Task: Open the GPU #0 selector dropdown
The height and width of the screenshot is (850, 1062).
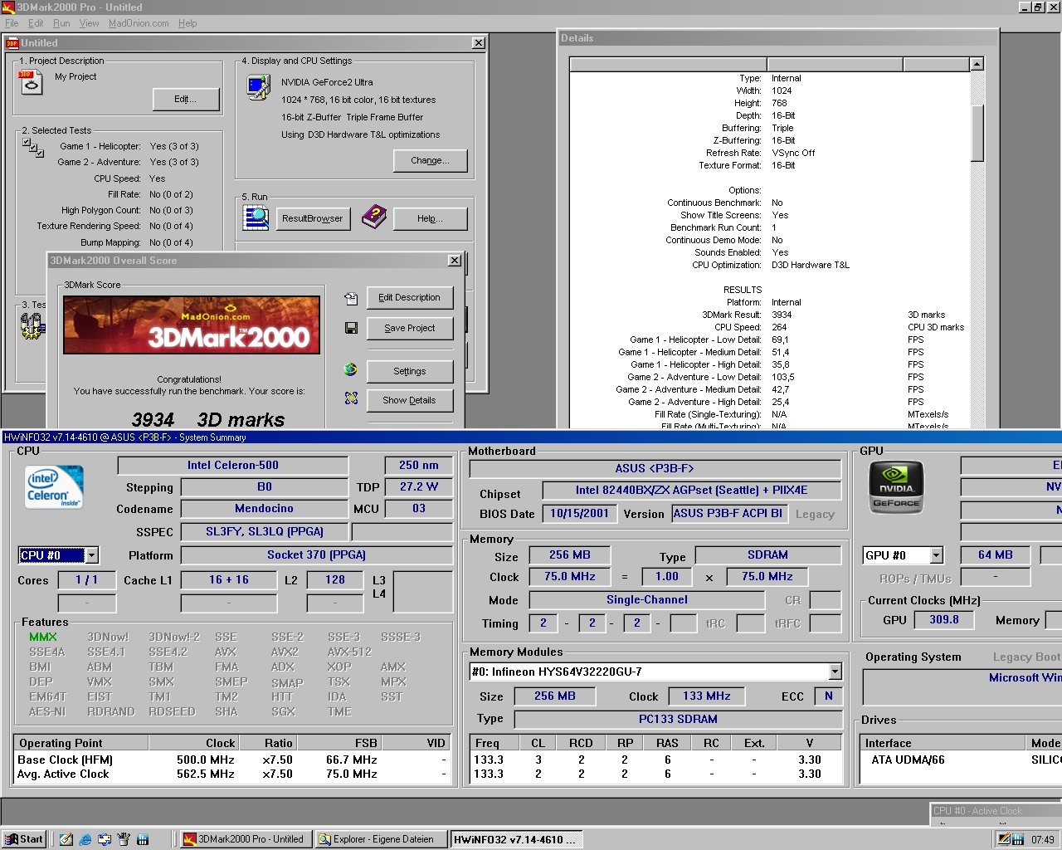Action: [x=937, y=555]
